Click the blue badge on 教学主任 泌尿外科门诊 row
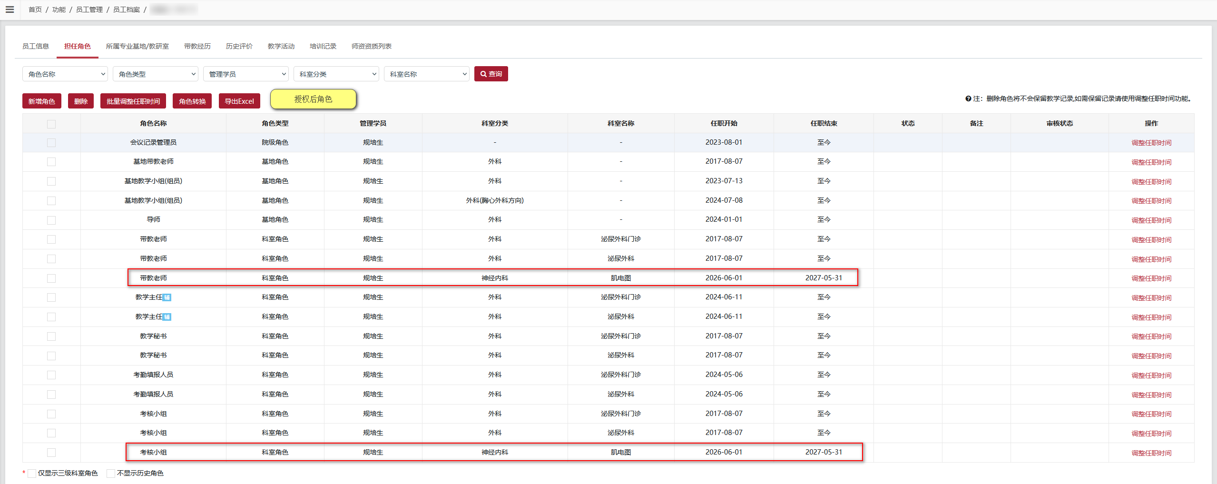1217x484 pixels. coord(167,297)
